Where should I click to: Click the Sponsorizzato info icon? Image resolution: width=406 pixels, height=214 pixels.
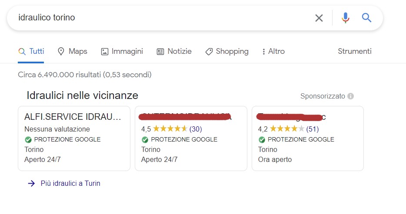[351, 96]
